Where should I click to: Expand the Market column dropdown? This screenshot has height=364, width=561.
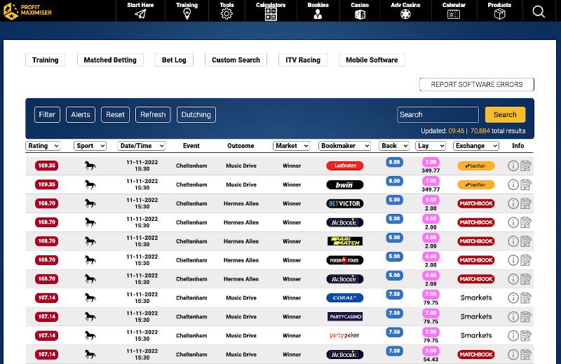pyautogui.click(x=291, y=146)
